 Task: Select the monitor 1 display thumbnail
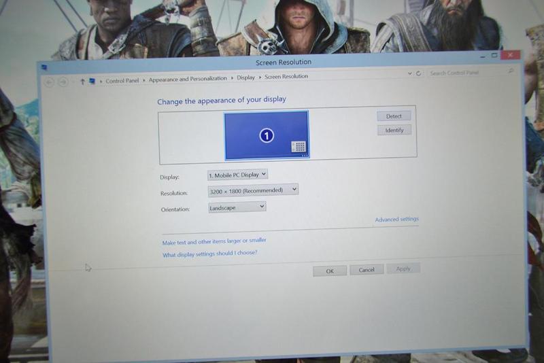pyautogui.click(x=267, y=135)
